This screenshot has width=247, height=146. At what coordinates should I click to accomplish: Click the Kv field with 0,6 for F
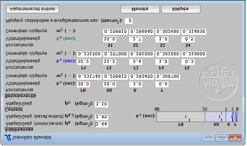pyautogui.click(x=162, y=84)
